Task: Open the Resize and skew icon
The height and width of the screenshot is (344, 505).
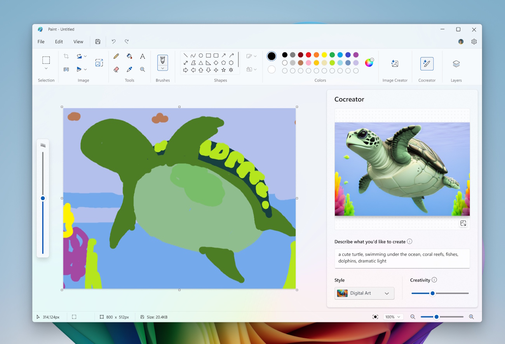Action: (x=99, y=63)
